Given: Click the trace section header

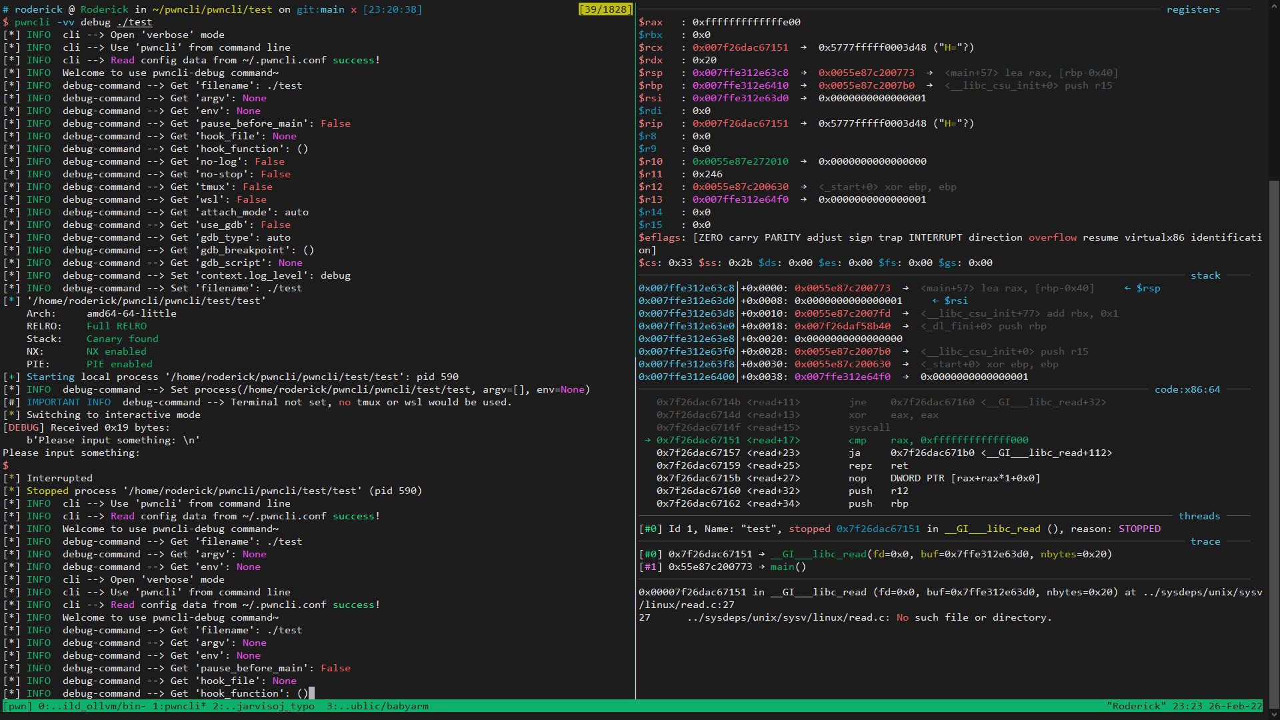Looking at the screenshot, I should [1205, 541].
